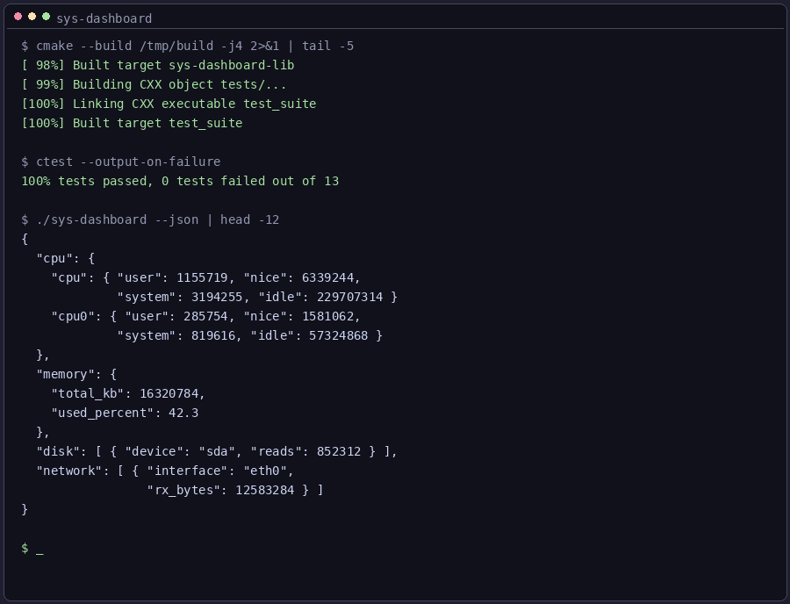Click the "memory" JSON key
This screenshot has height=604, width=790.
[69, 374]
